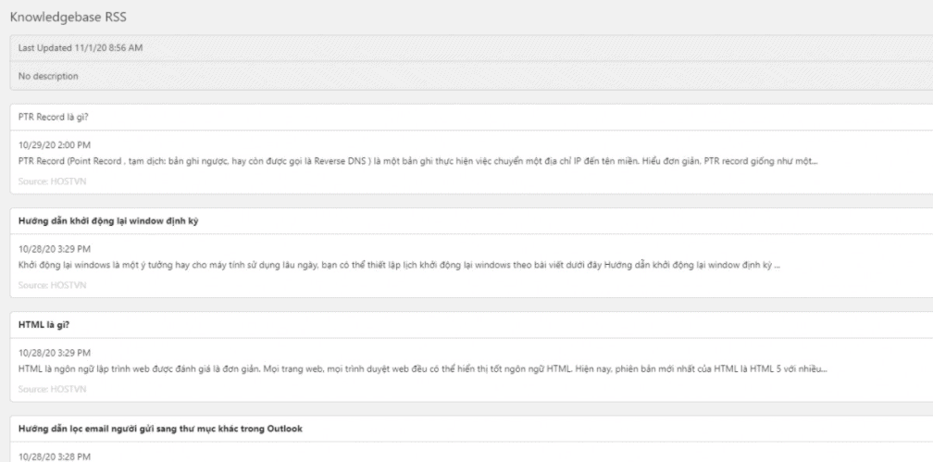Click the No description text
The image size is (933, 462).
48,76
